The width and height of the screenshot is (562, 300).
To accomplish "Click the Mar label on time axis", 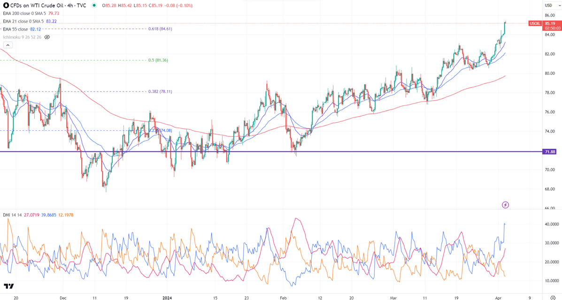I will (x=393, y=298).
